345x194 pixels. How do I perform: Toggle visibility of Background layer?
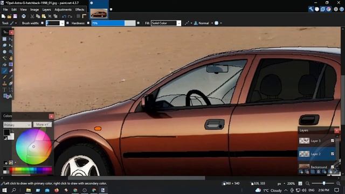[333, 167]
